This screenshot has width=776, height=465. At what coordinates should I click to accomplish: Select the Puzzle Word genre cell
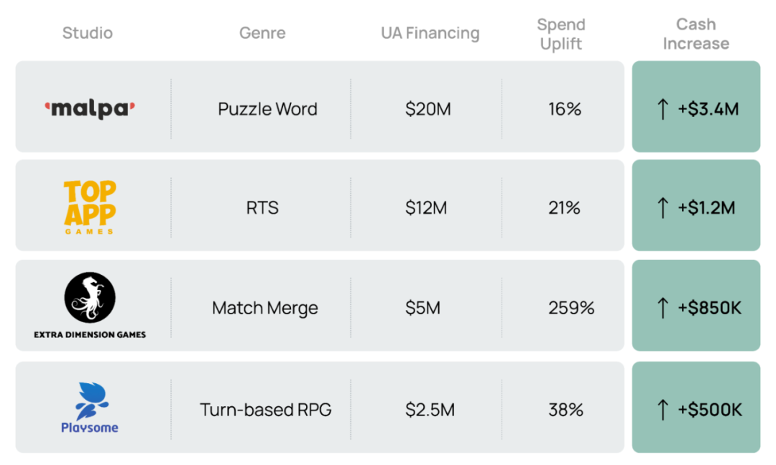coord(267,109)
